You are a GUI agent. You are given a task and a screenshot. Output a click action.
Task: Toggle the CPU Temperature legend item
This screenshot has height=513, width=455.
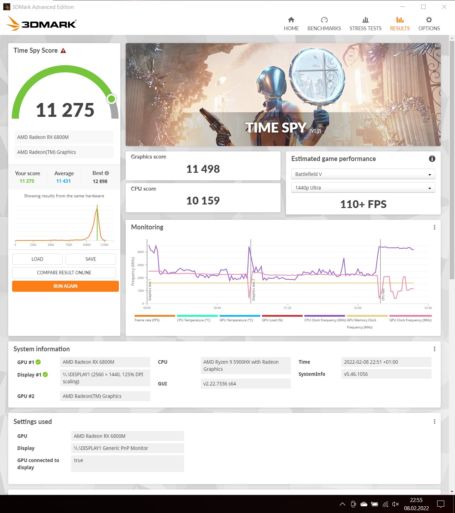pyautogui.click(x=197, y=318)
